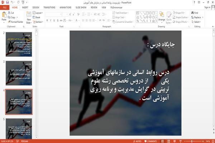The height and width of the screenshot is (143, 215).
Task: Click Shape Effects button
Action: [x=180, y=22]
